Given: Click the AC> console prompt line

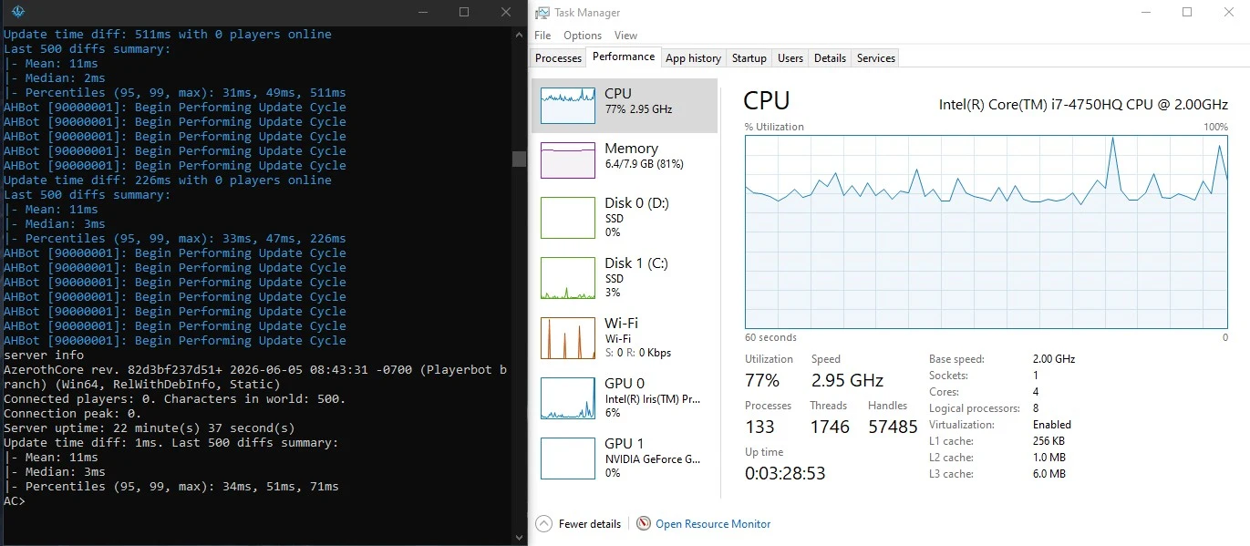Looking at the screenshot, I should pyautogui.click(x=14, y=501).
